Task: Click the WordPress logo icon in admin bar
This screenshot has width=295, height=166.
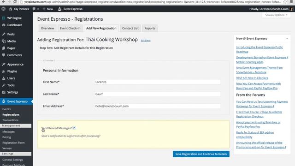Action: tap(3, 9)
